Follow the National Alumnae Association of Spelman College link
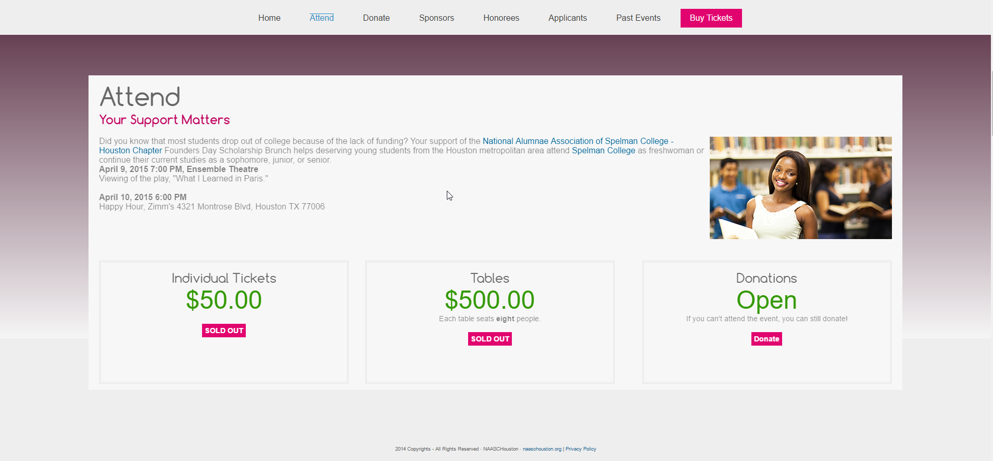This screenshot has height=461, width=993. [x=575, y=141]
